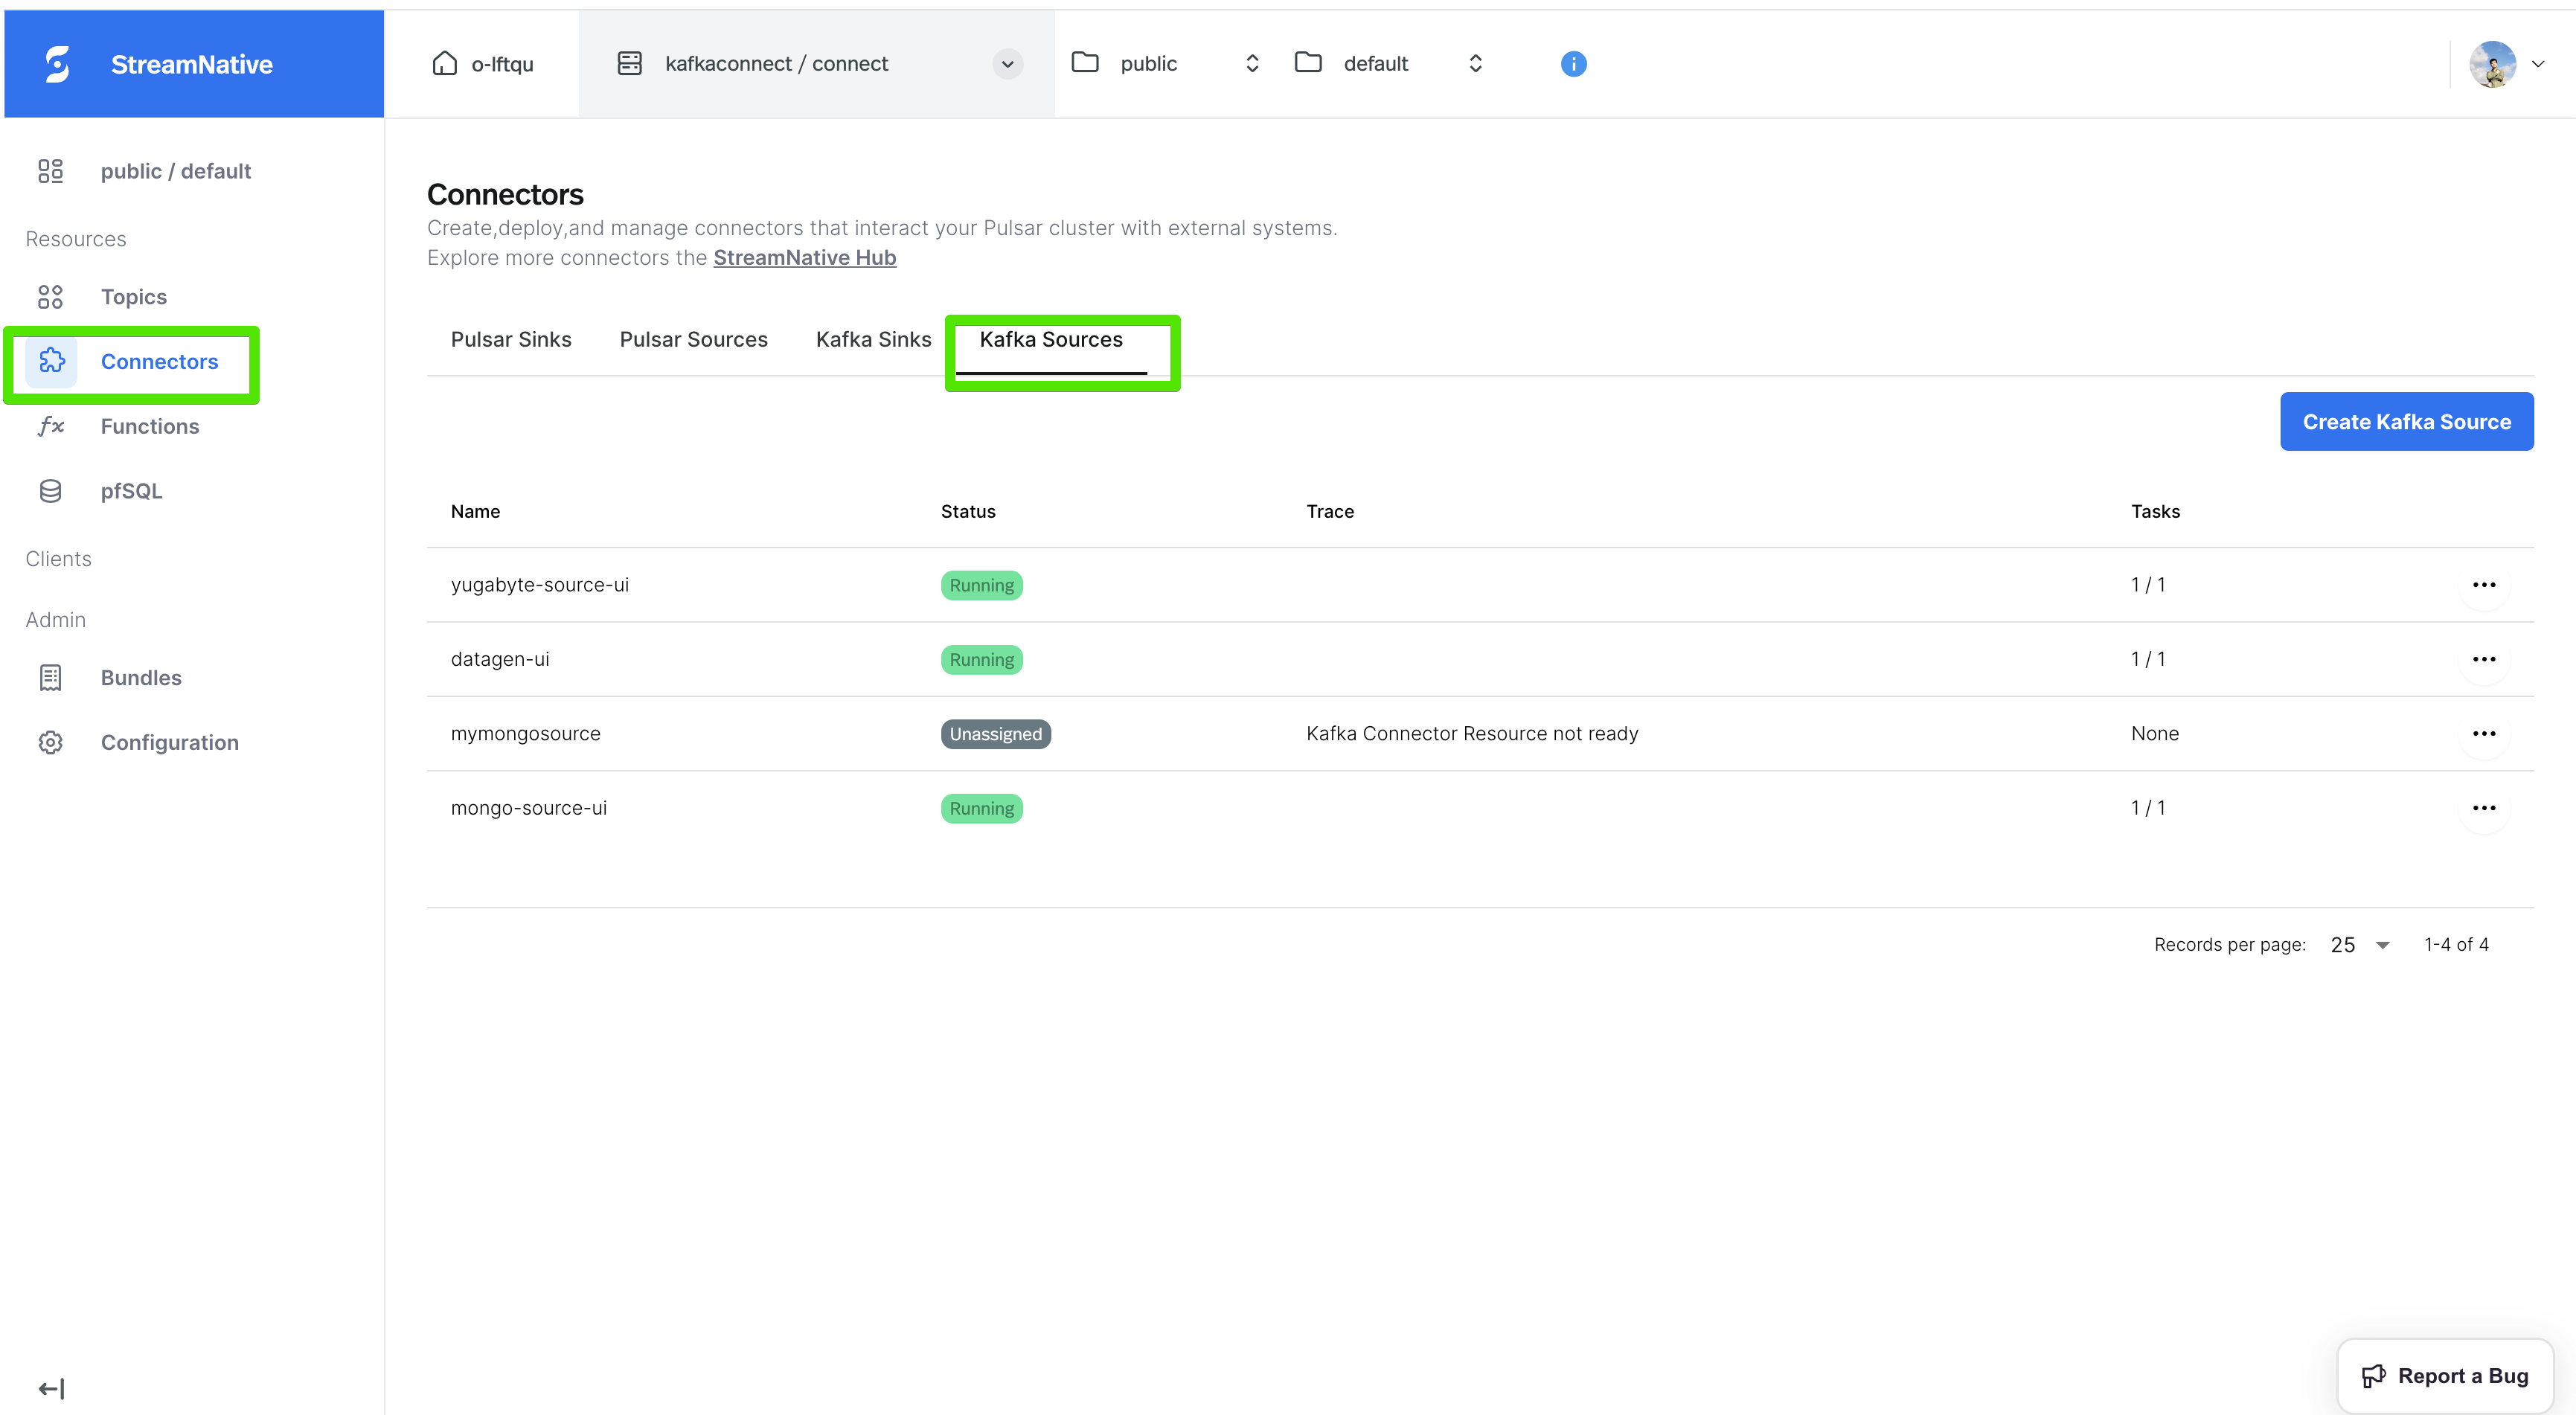This screenshot has width=2576, height=1415.
Task: Open Configuration gear icon
Action: (x=50, y=742)
